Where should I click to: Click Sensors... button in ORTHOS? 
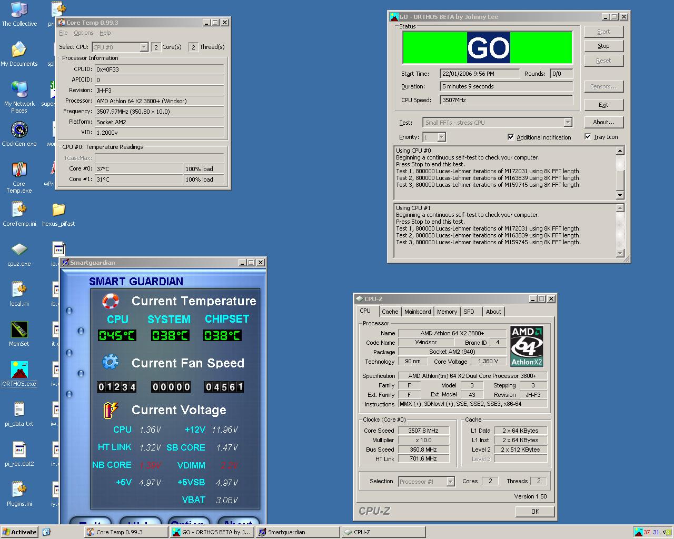603,86
